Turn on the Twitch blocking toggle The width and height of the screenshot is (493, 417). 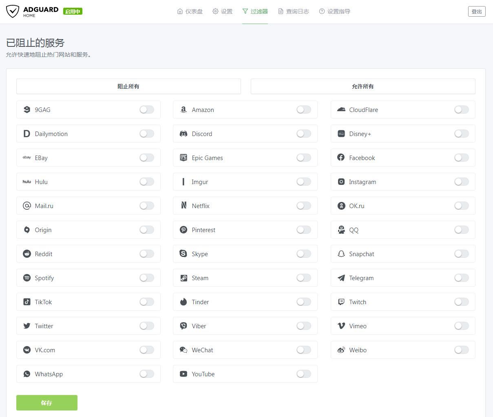(462, 302)
